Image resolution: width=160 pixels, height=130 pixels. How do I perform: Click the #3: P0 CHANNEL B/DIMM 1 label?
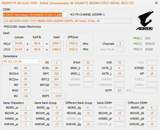(87, 15)
